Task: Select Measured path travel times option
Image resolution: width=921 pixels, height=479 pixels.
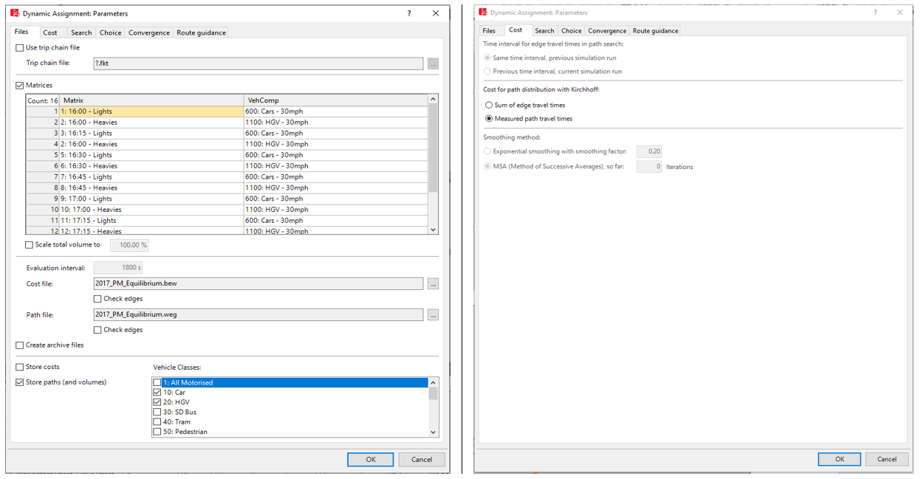Action: point(489,119)
